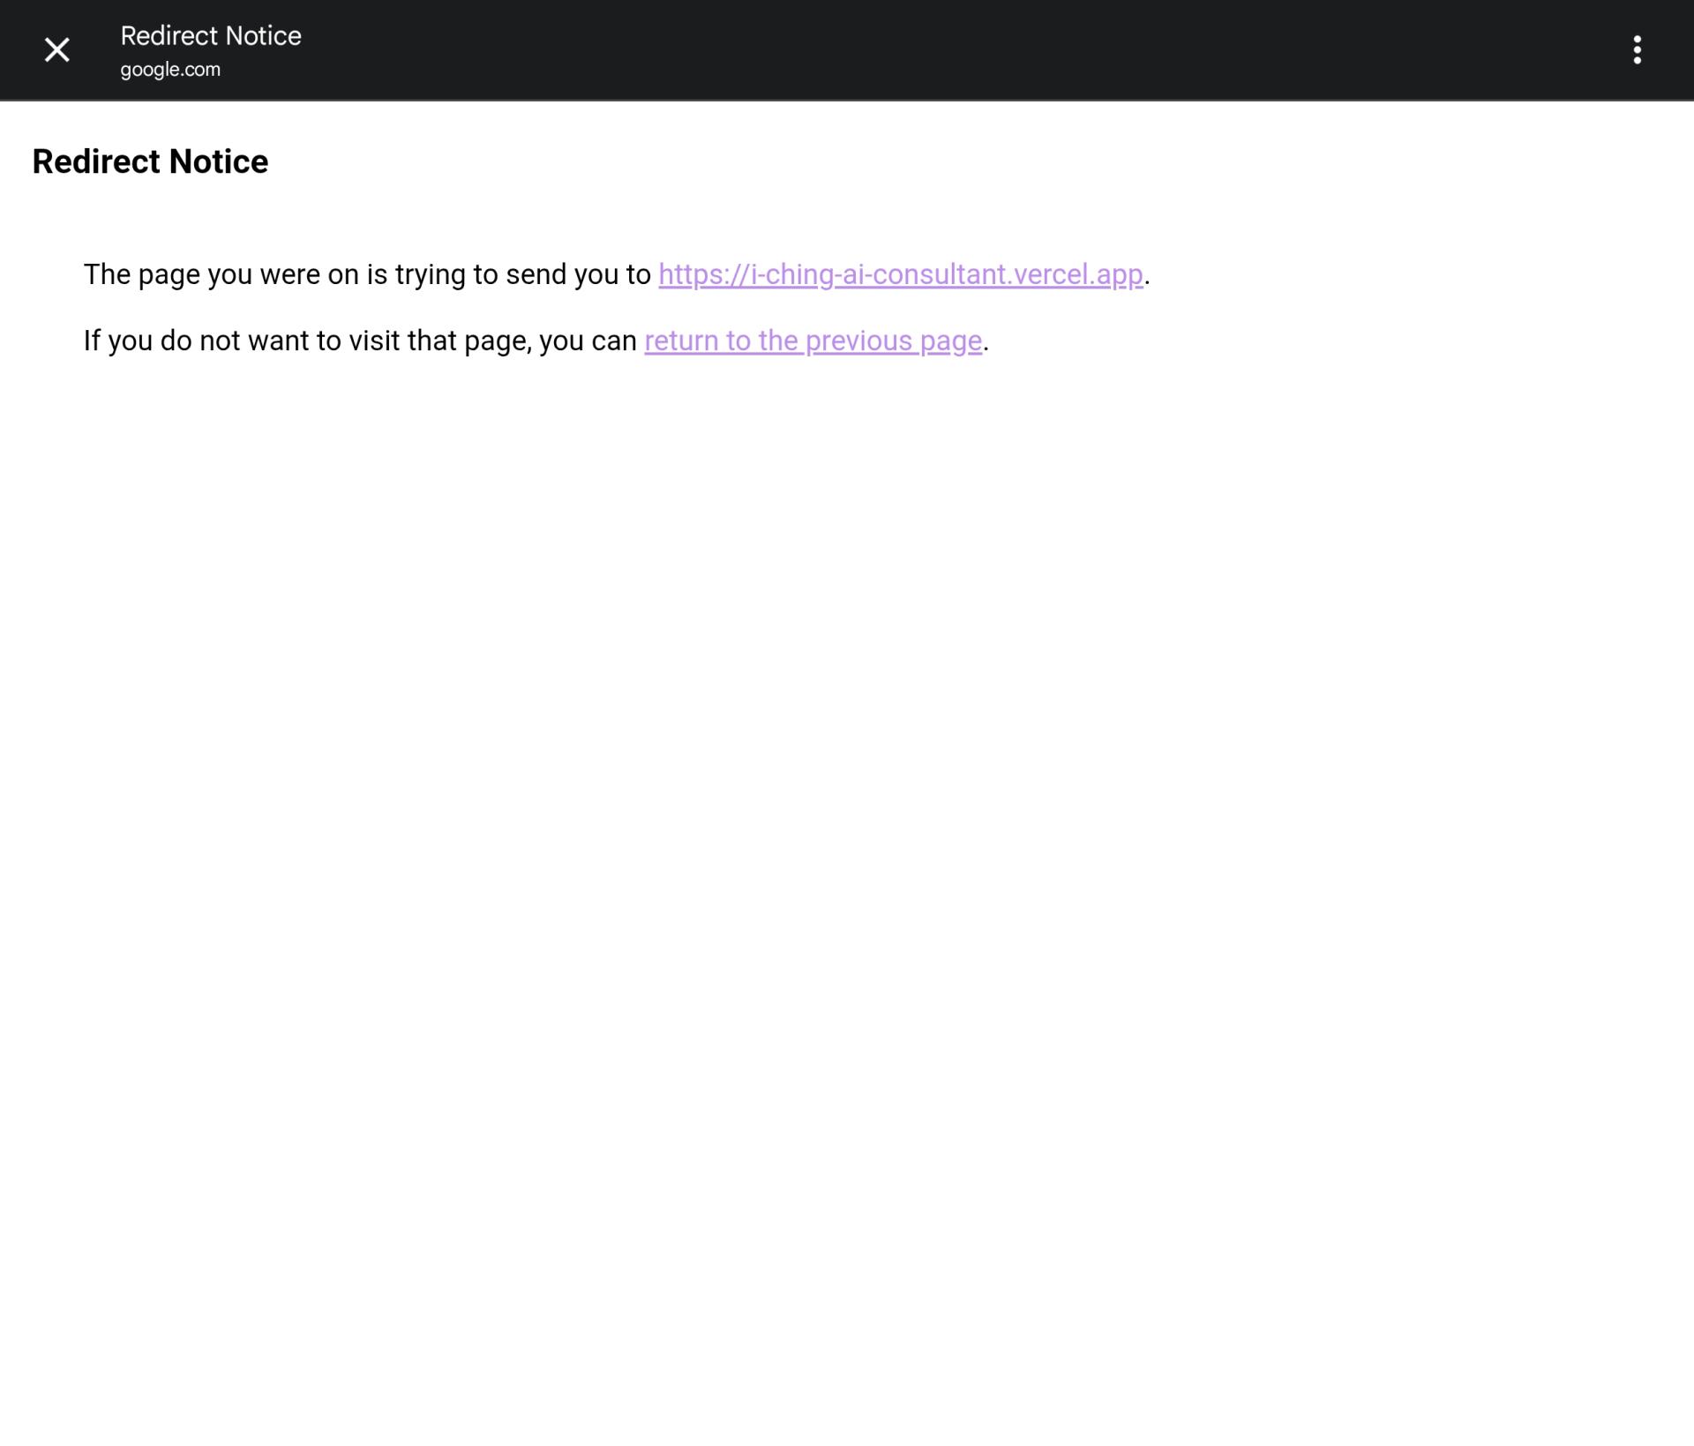Open the three-dot overflow menu
Screen dimensions: 1694x1446
coord(1637,49)
